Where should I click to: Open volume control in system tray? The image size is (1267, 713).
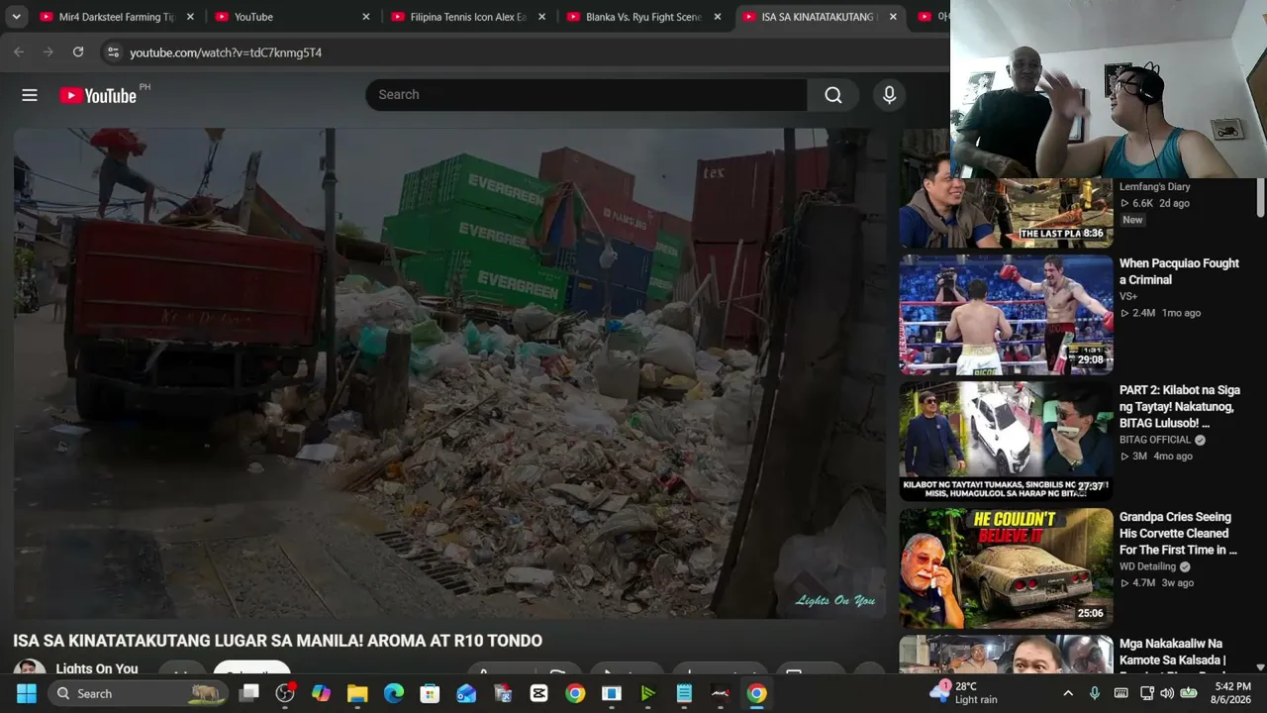point(1168,693)
